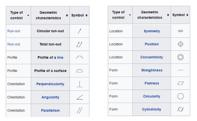
Task: Click the angularity symbol
Action: pos(80,97)
